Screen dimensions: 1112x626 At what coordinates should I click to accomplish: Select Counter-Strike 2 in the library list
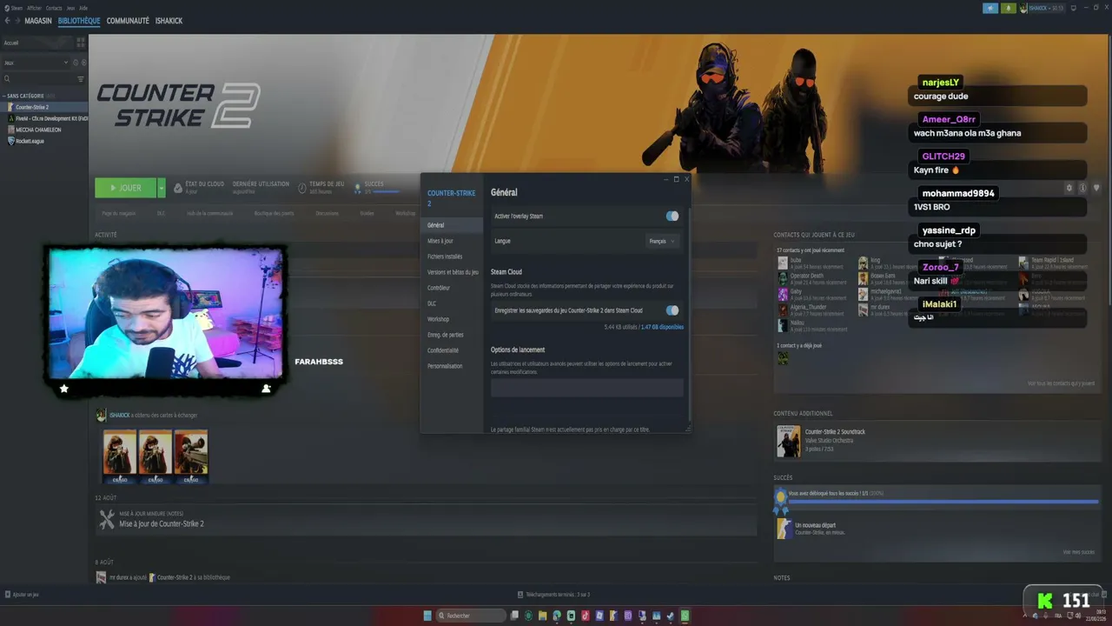(x=43, y=107)
